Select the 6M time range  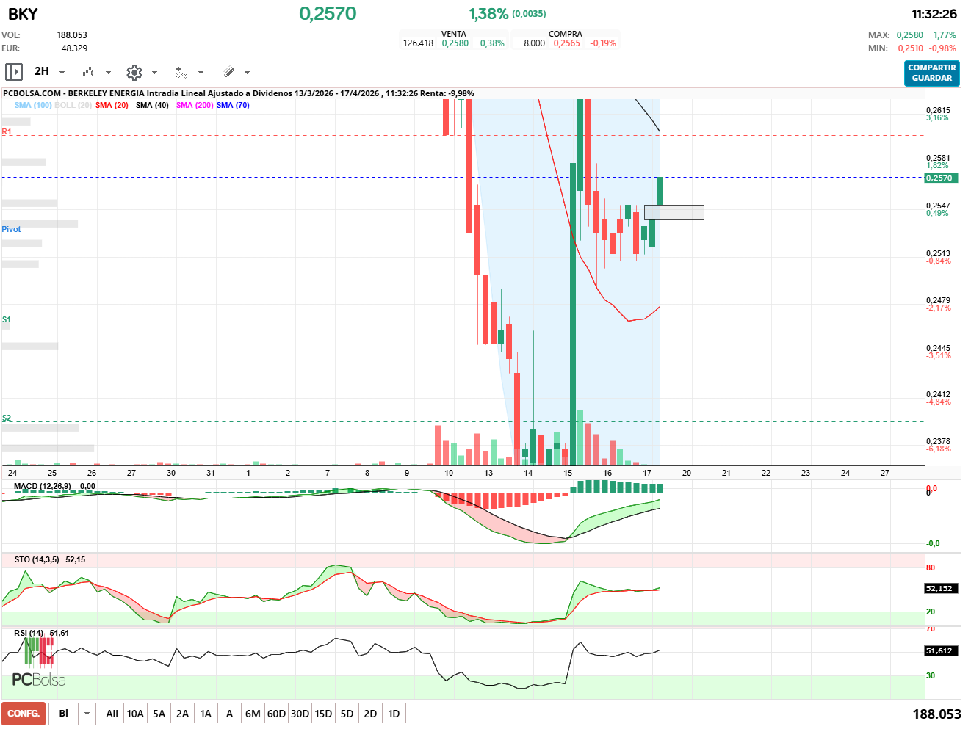point(253,714)
